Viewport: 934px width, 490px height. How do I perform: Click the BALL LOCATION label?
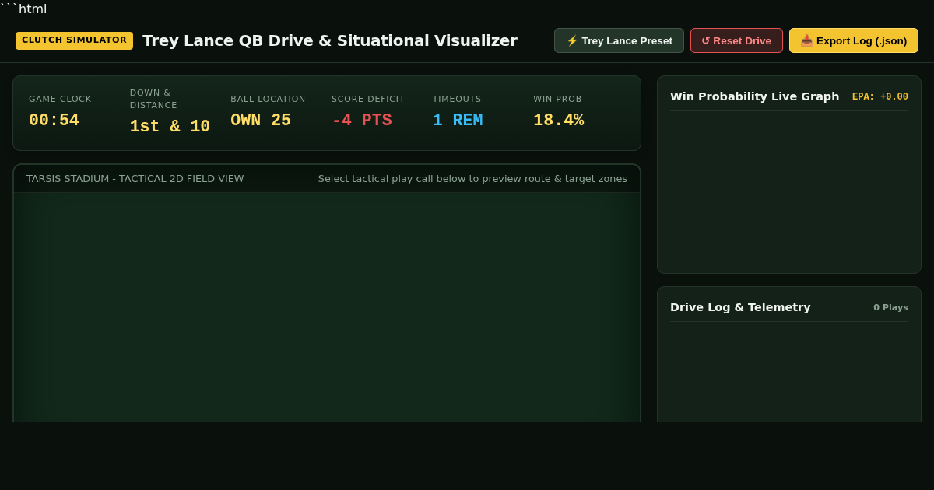[268, 99]
